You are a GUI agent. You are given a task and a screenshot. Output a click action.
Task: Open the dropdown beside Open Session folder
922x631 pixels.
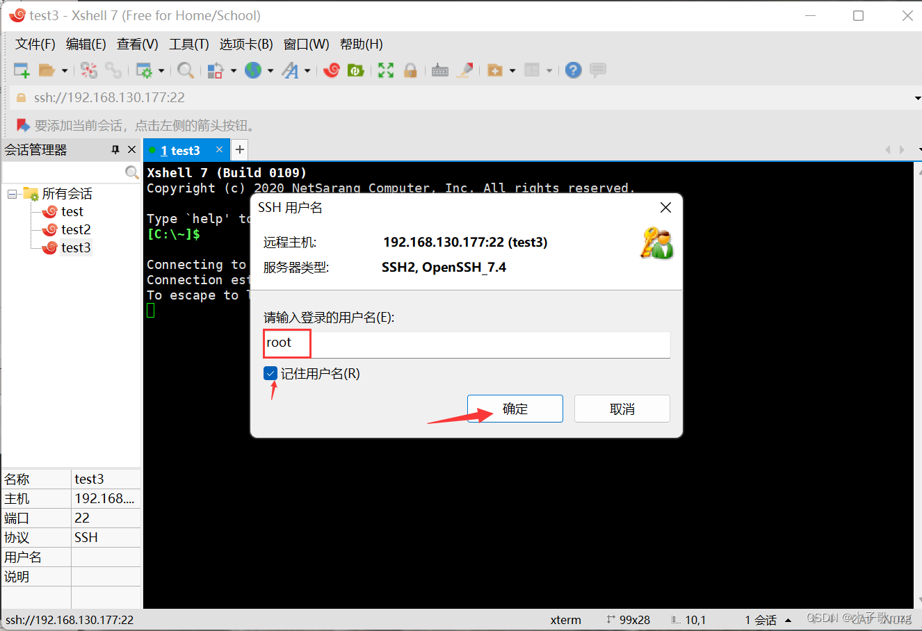pos(65,70)
